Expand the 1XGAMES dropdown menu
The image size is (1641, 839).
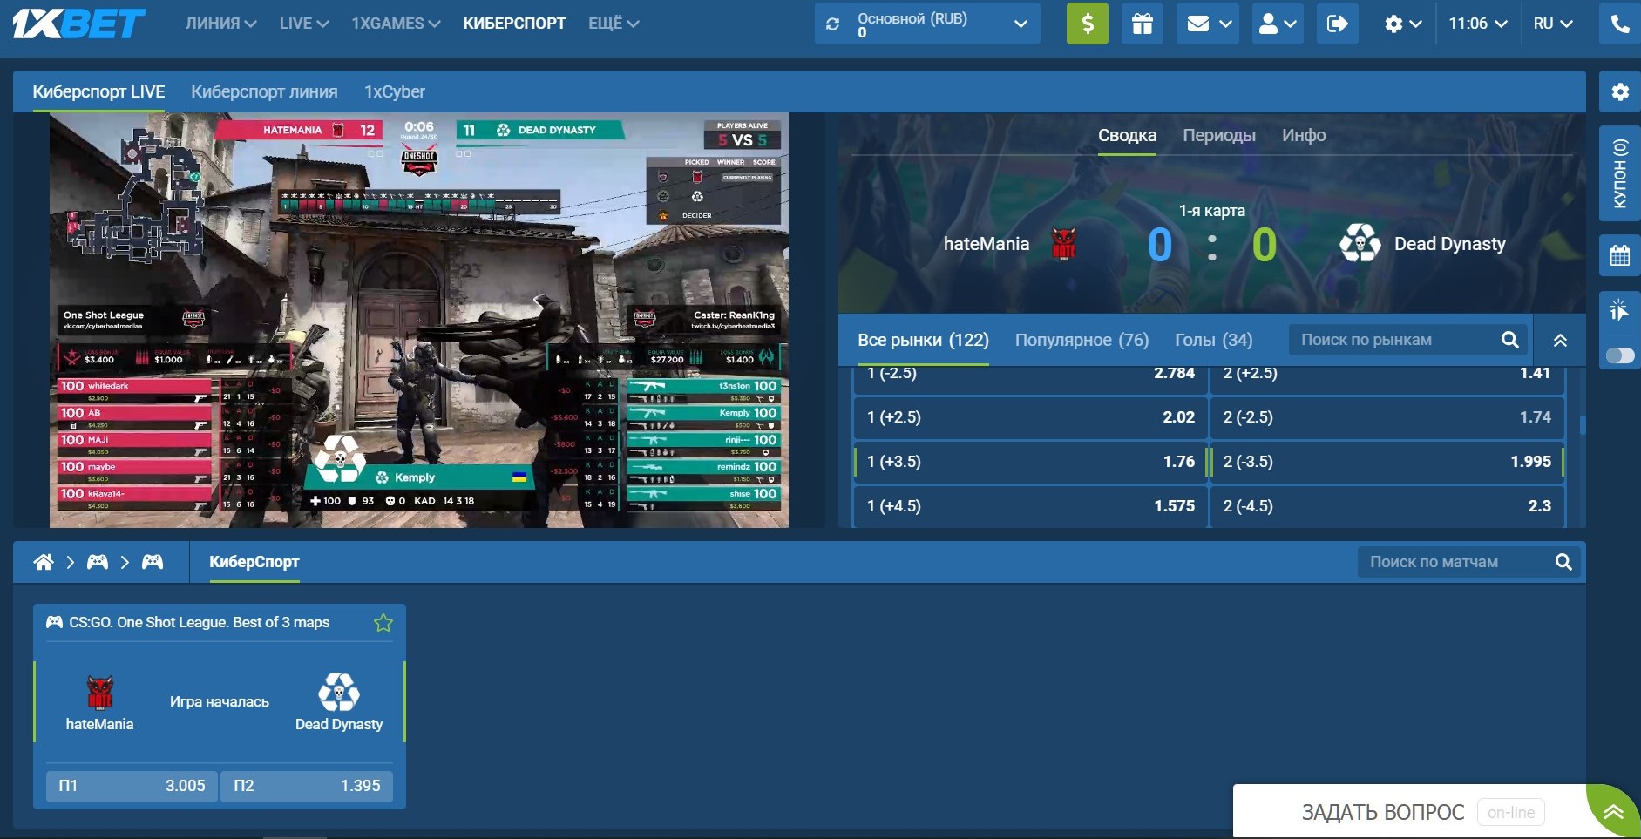tap(396, 24)
